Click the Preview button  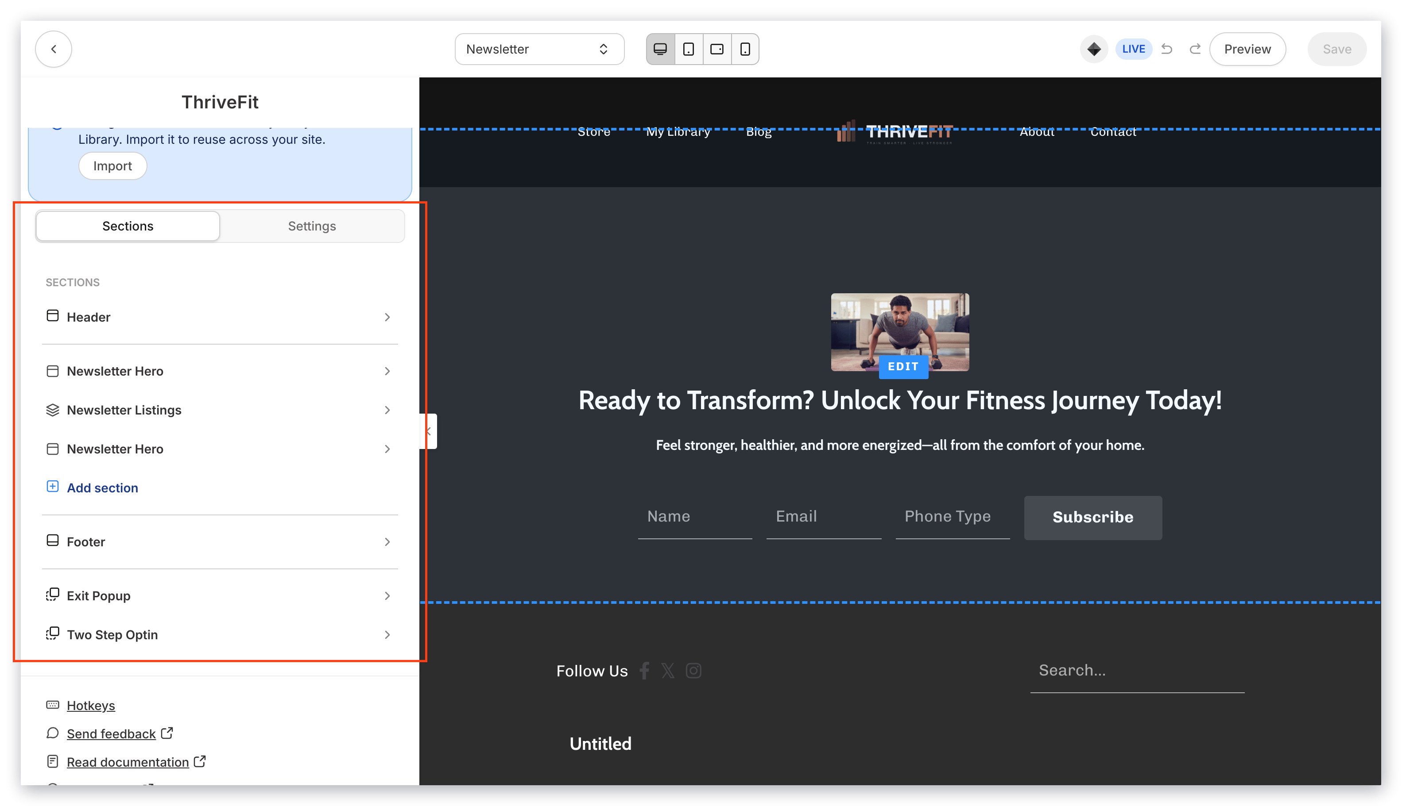point(1247,49)
